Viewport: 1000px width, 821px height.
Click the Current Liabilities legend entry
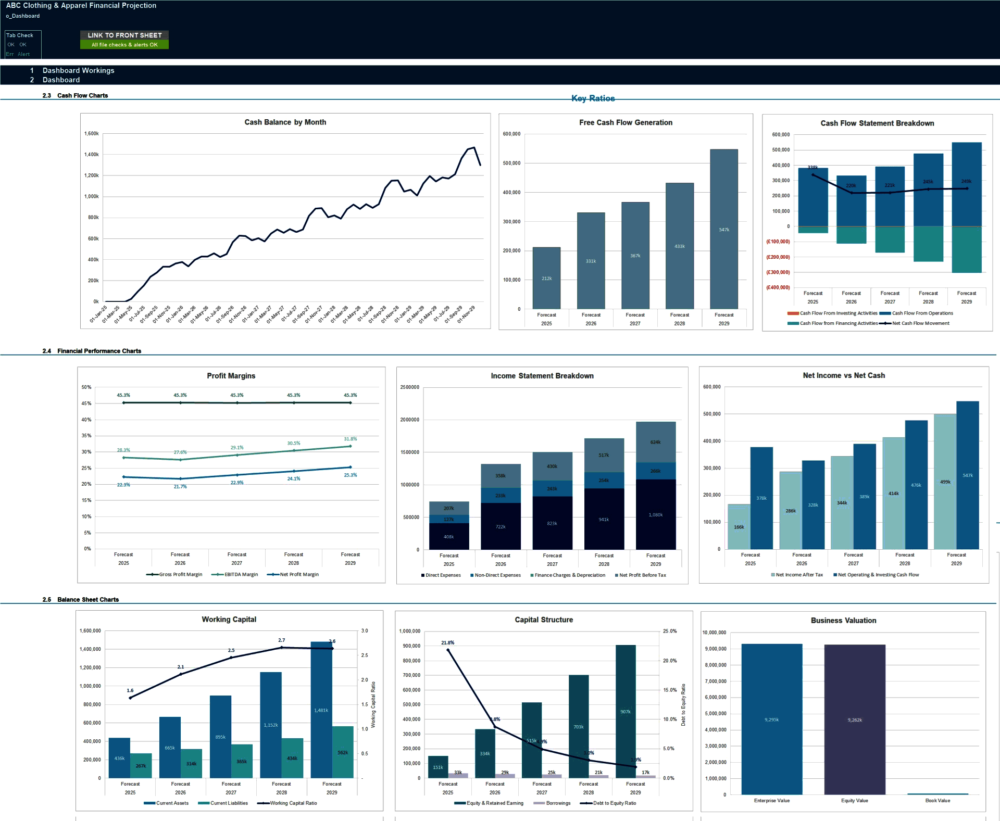click(223, 803)
